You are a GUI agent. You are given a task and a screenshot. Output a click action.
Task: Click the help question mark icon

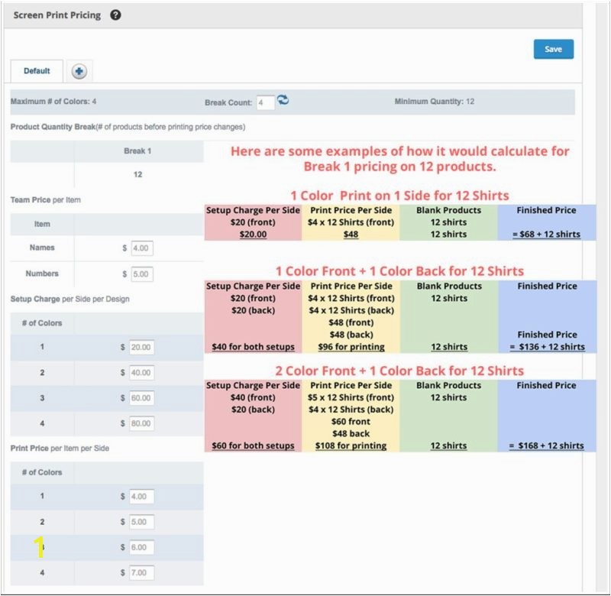coord(116,15)
